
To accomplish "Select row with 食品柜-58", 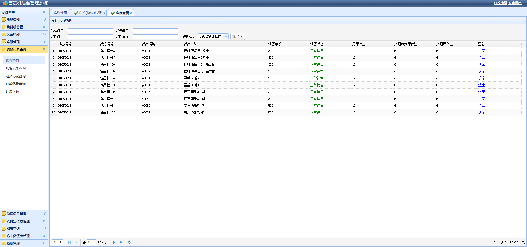I will [x=285, y=106].
